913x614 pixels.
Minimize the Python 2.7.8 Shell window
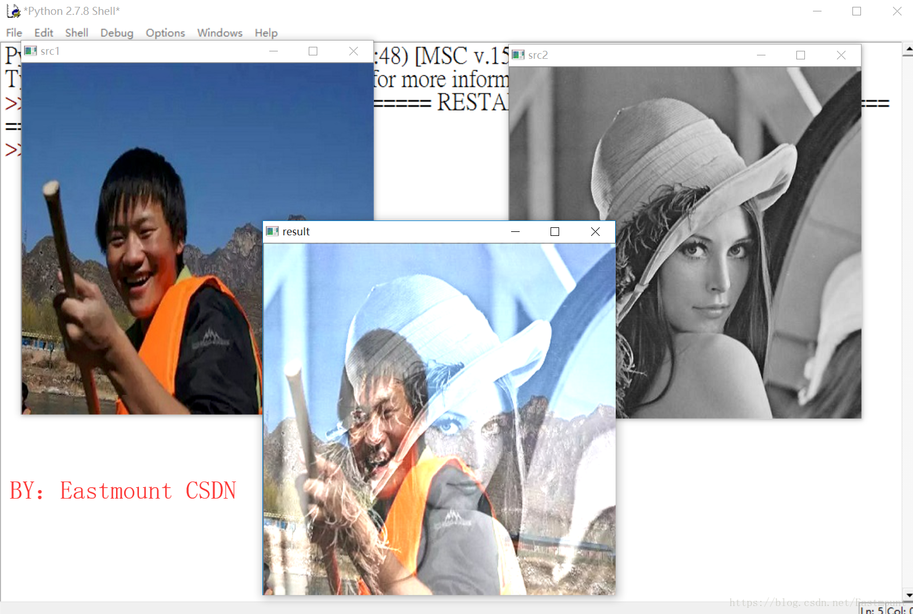click(x=818, y=11)
